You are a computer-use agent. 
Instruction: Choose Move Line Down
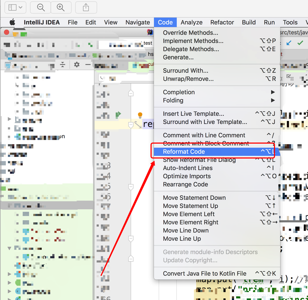[217, 230]
